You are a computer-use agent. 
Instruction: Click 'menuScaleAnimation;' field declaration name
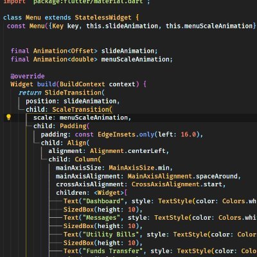tap(137, 59)
